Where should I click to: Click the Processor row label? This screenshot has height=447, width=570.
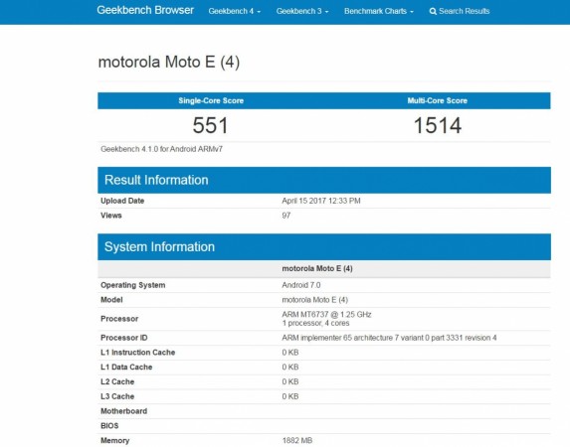point(119,319)
